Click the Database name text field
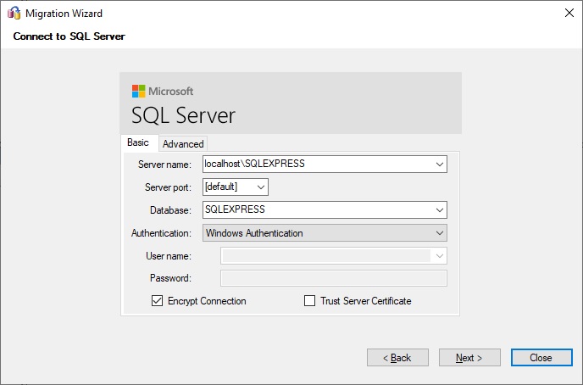This screenshot has width=583, height=385. [x=318, y=210]
